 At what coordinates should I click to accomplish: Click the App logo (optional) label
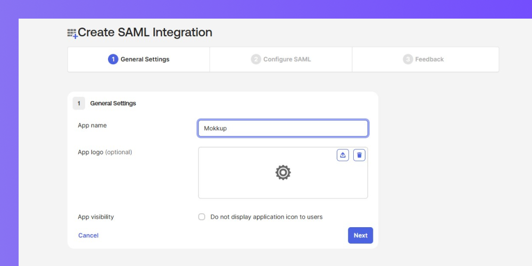tap(105, 152)
